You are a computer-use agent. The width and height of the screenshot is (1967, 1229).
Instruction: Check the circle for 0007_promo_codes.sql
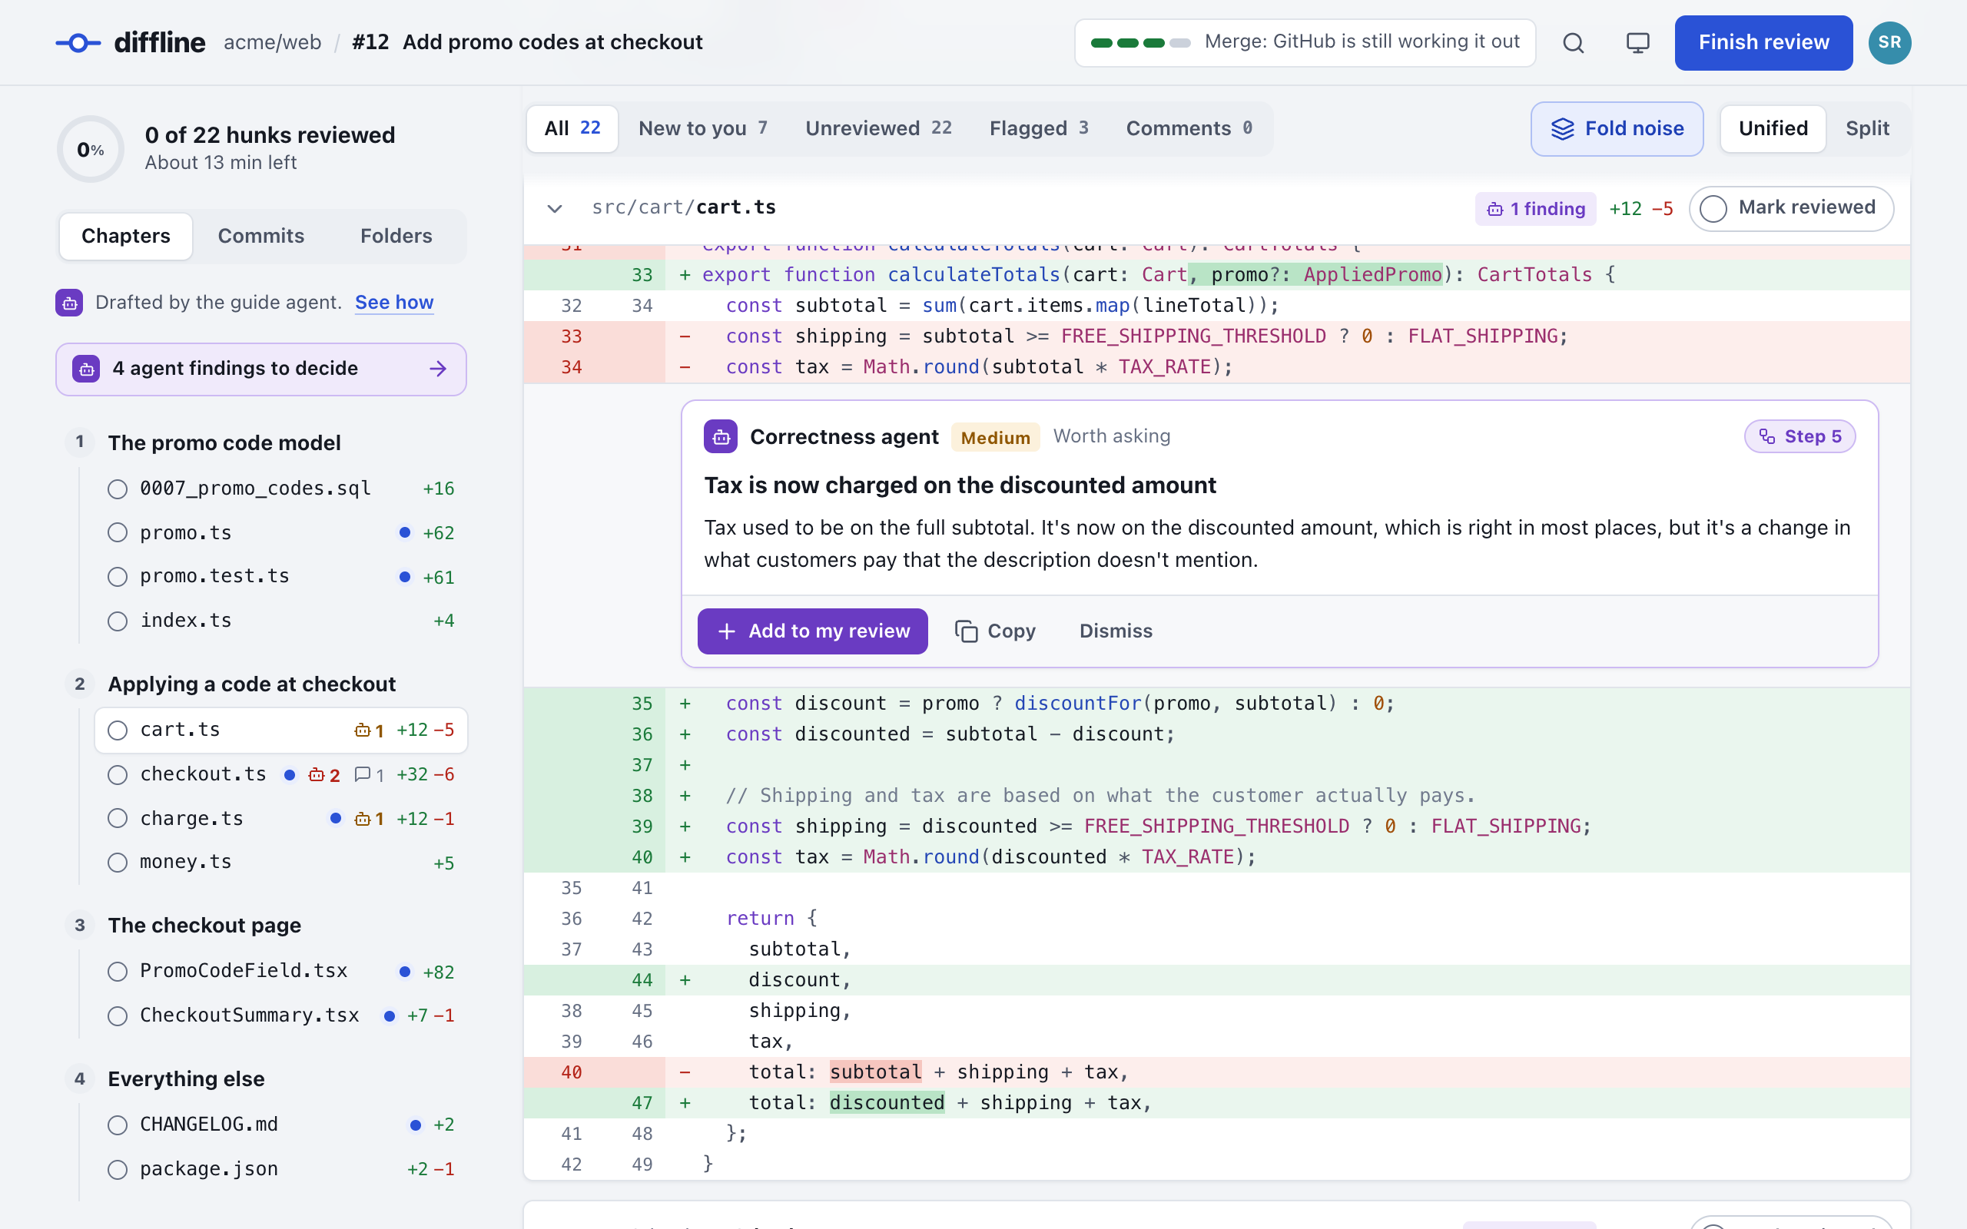point(118,489)
